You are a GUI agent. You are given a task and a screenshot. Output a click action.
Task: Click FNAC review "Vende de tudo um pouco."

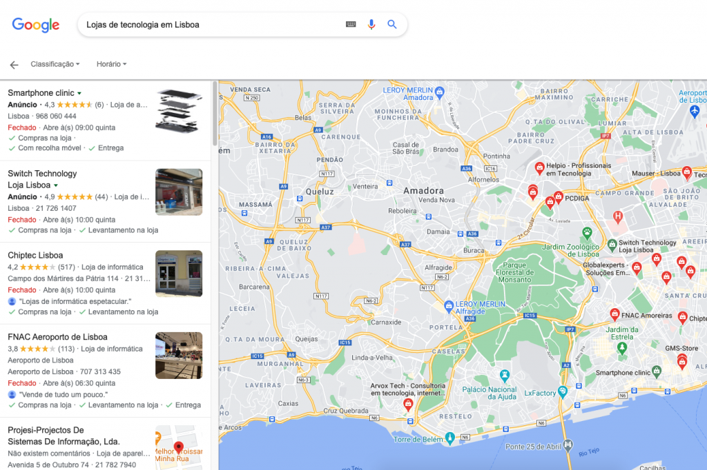(64, 394)
